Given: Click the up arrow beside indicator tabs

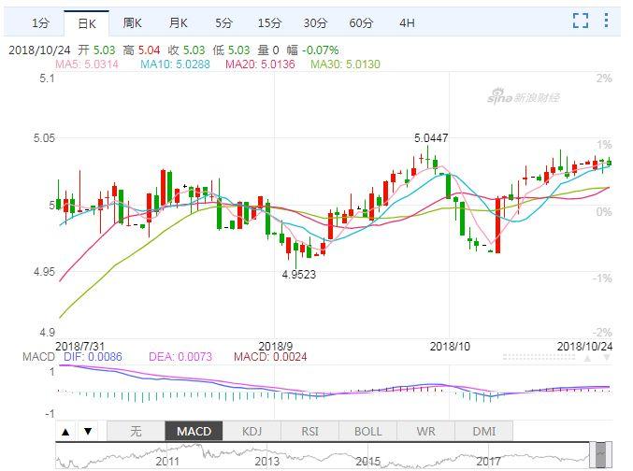Looking at the screenshot, I should [x=65, y=432].
